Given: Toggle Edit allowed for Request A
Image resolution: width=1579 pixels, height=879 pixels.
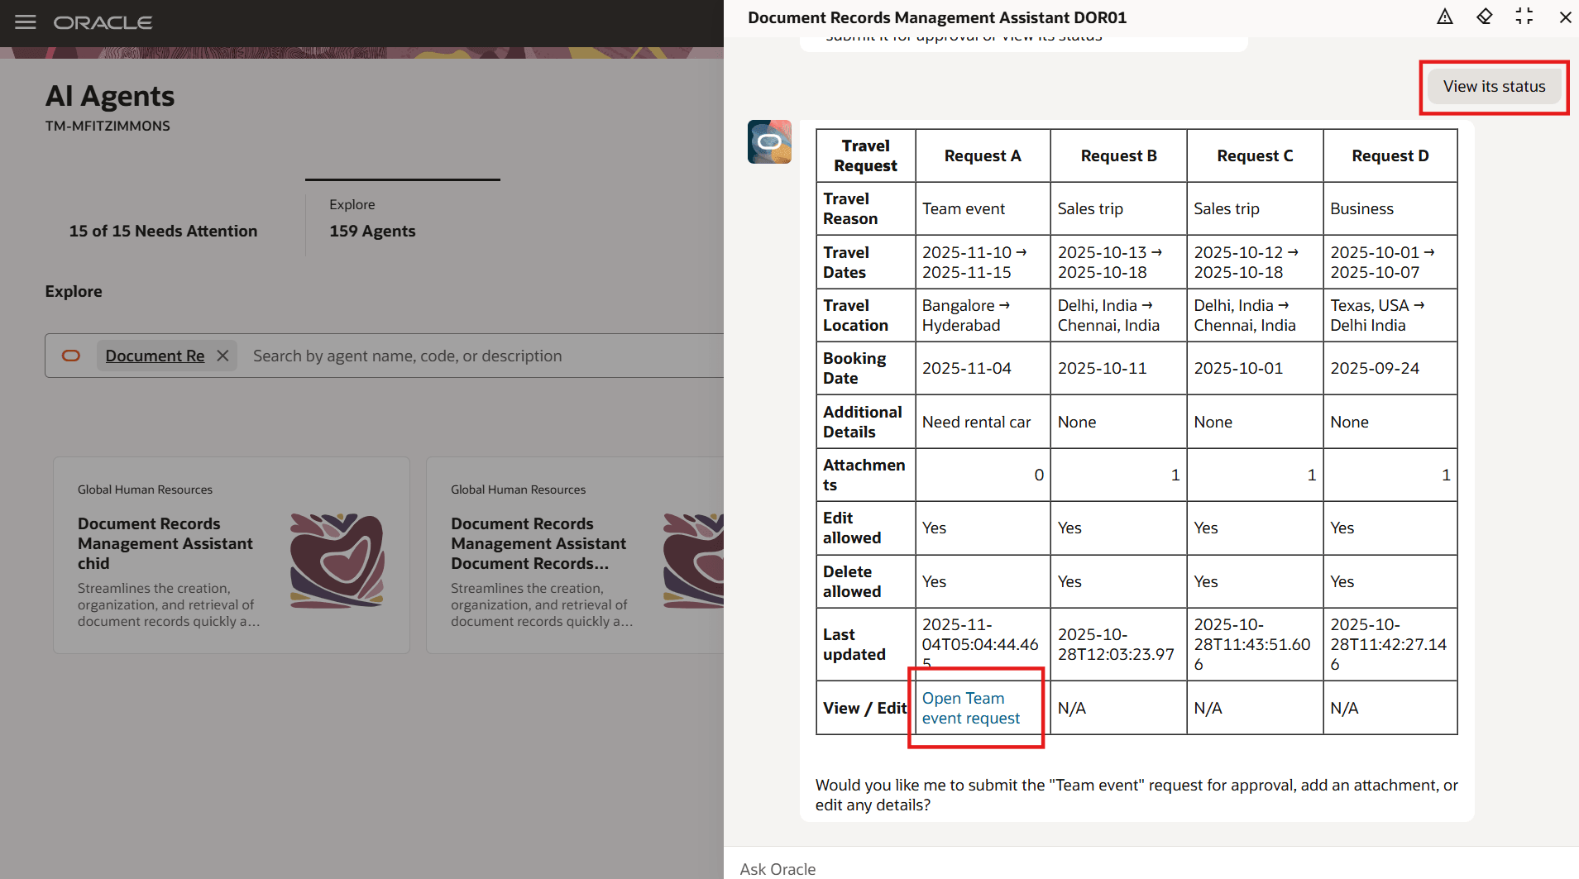Looking at the screenshot, I should pyautogui.click(x=934, y=528).
